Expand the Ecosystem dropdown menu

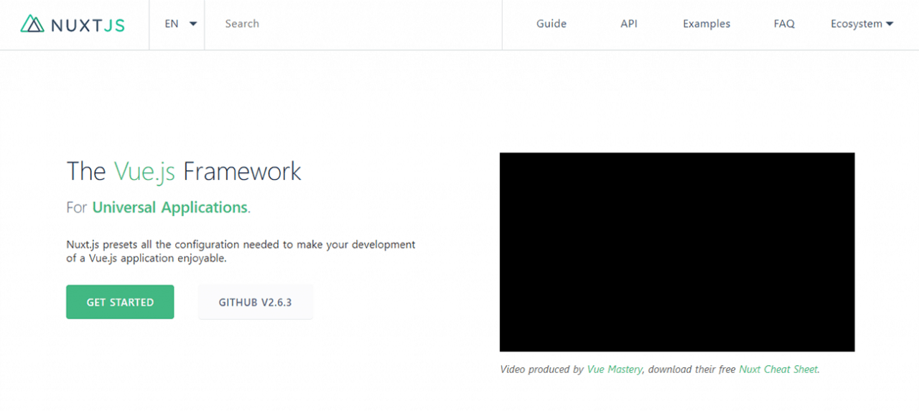(862, 24)
